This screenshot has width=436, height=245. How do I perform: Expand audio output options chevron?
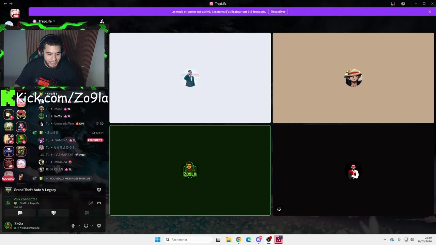[x=92, y=226]
